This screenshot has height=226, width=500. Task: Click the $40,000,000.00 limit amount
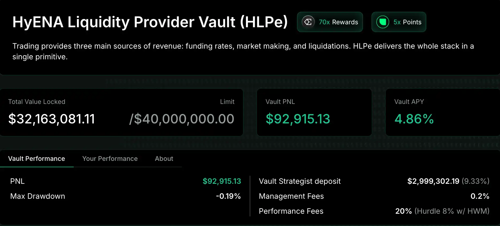tap(182, 119)
